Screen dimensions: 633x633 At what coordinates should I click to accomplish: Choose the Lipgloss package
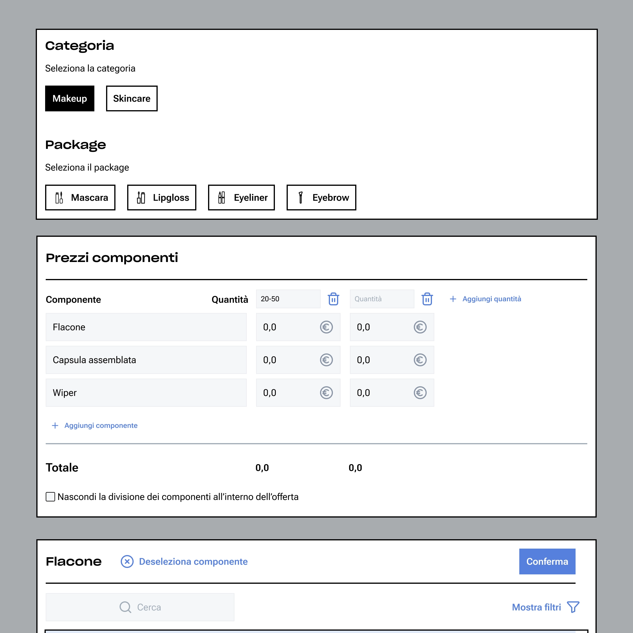[x=161, y=198]
